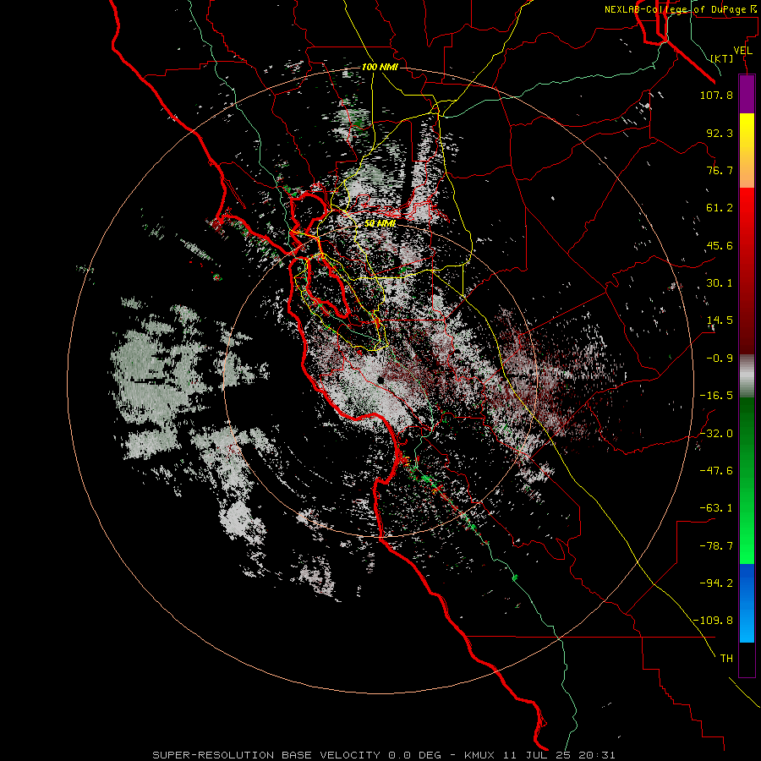Click the 14.5 legend value
The width and height of the screenshot is (761, 761).
click(x=720, y=320)
